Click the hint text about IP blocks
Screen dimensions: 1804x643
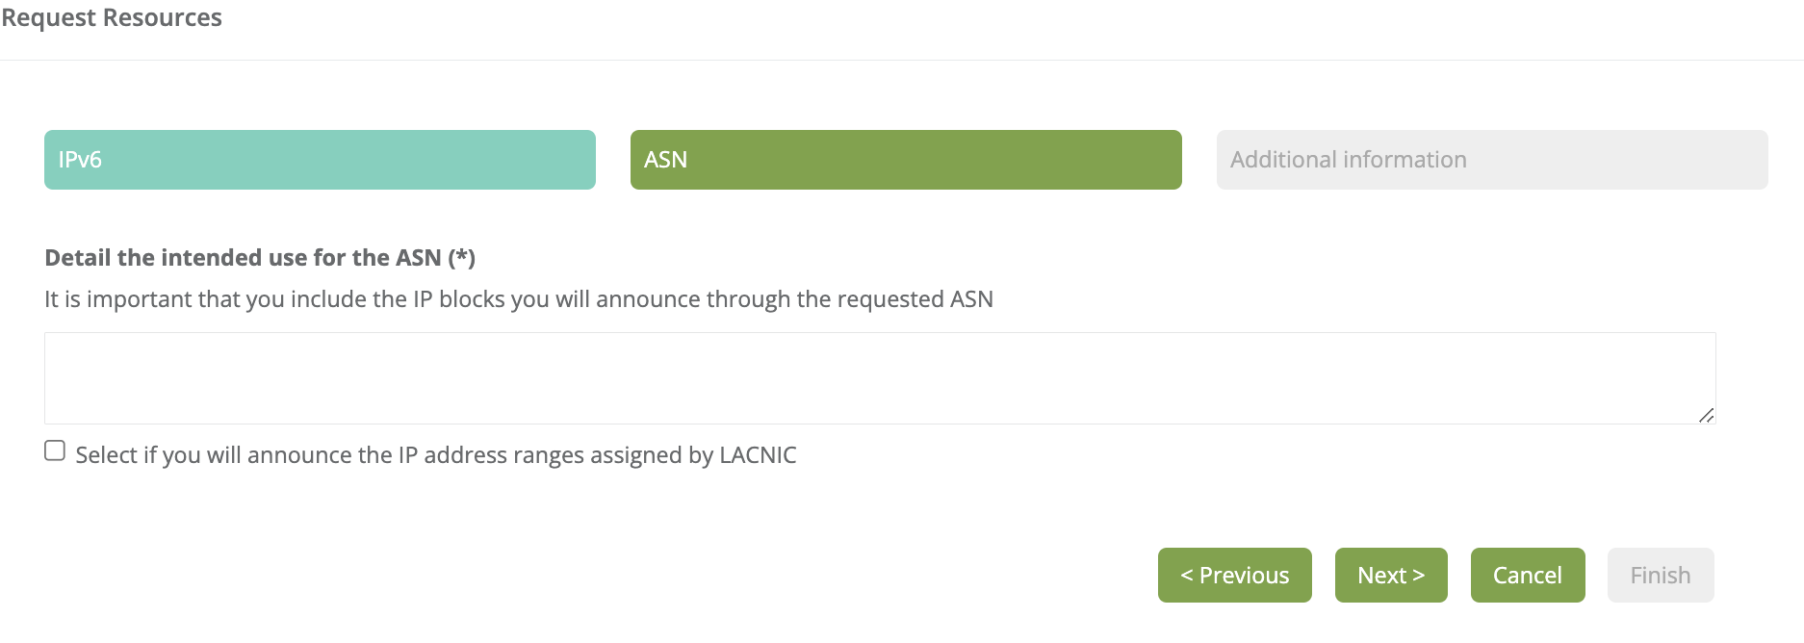click(x=518, y=299)
